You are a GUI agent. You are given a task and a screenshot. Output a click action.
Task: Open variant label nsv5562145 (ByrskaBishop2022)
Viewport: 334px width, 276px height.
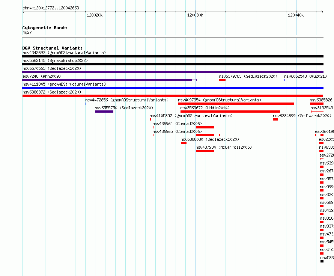click(55, 60)
